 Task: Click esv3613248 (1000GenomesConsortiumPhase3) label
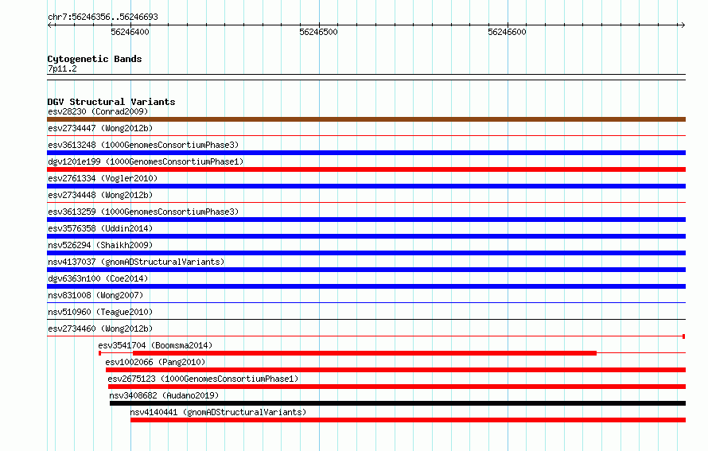tap(143, 145)
